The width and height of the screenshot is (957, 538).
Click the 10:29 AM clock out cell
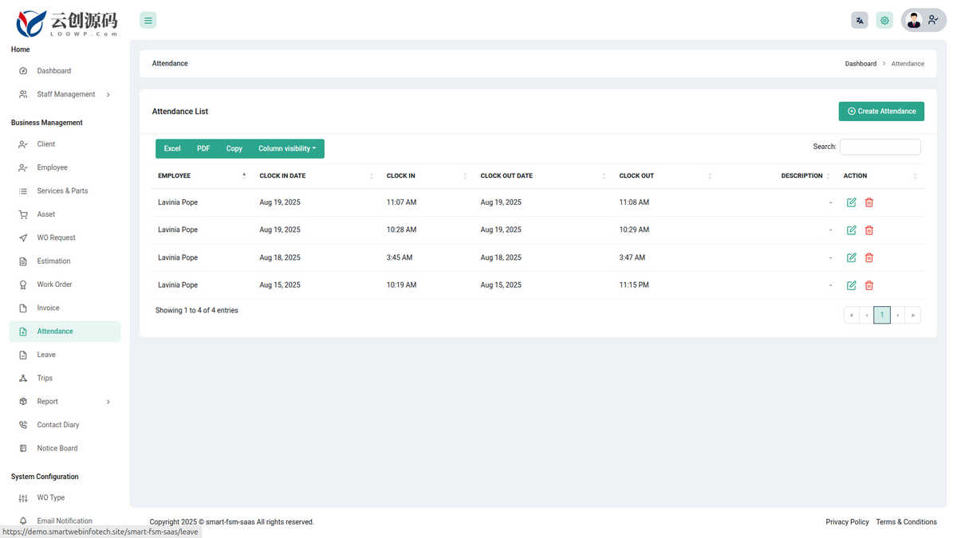(634, 230)
